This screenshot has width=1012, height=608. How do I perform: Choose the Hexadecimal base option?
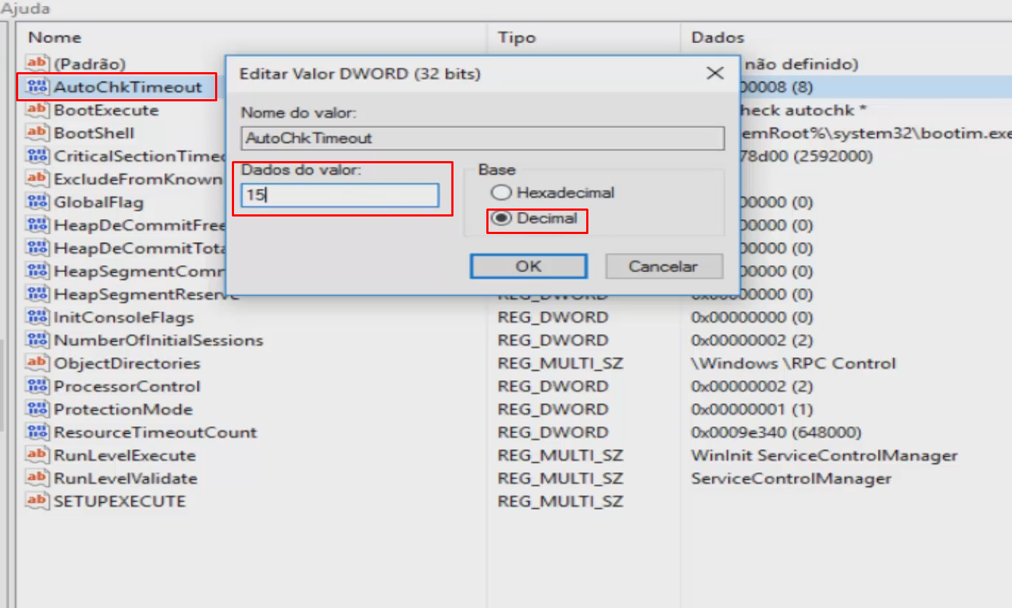pos(553,193)
